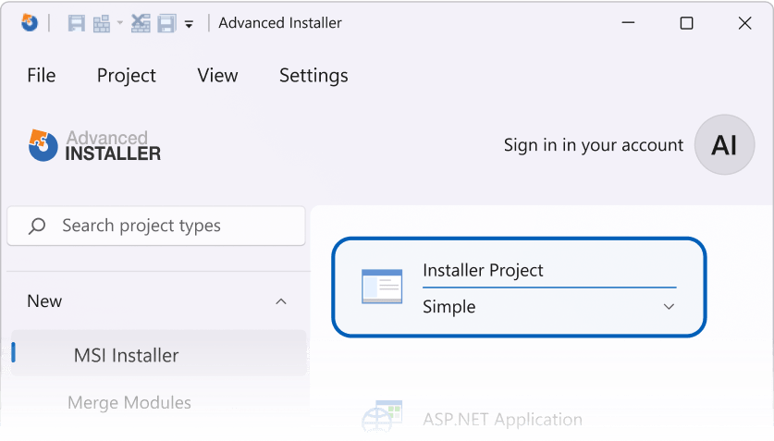This screenshot has width=774, height=441.
Task: Open the Project menu
Action: tap(127, 76)
